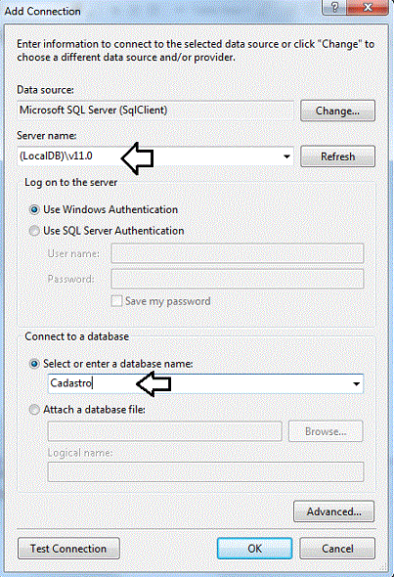
Task: Click the Cancel button
Action: point(337,549)
